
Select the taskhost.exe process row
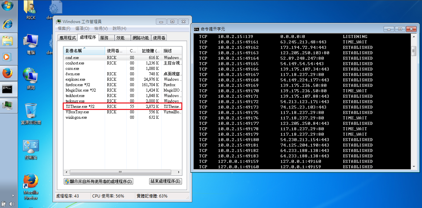click(x=123, y=96)
